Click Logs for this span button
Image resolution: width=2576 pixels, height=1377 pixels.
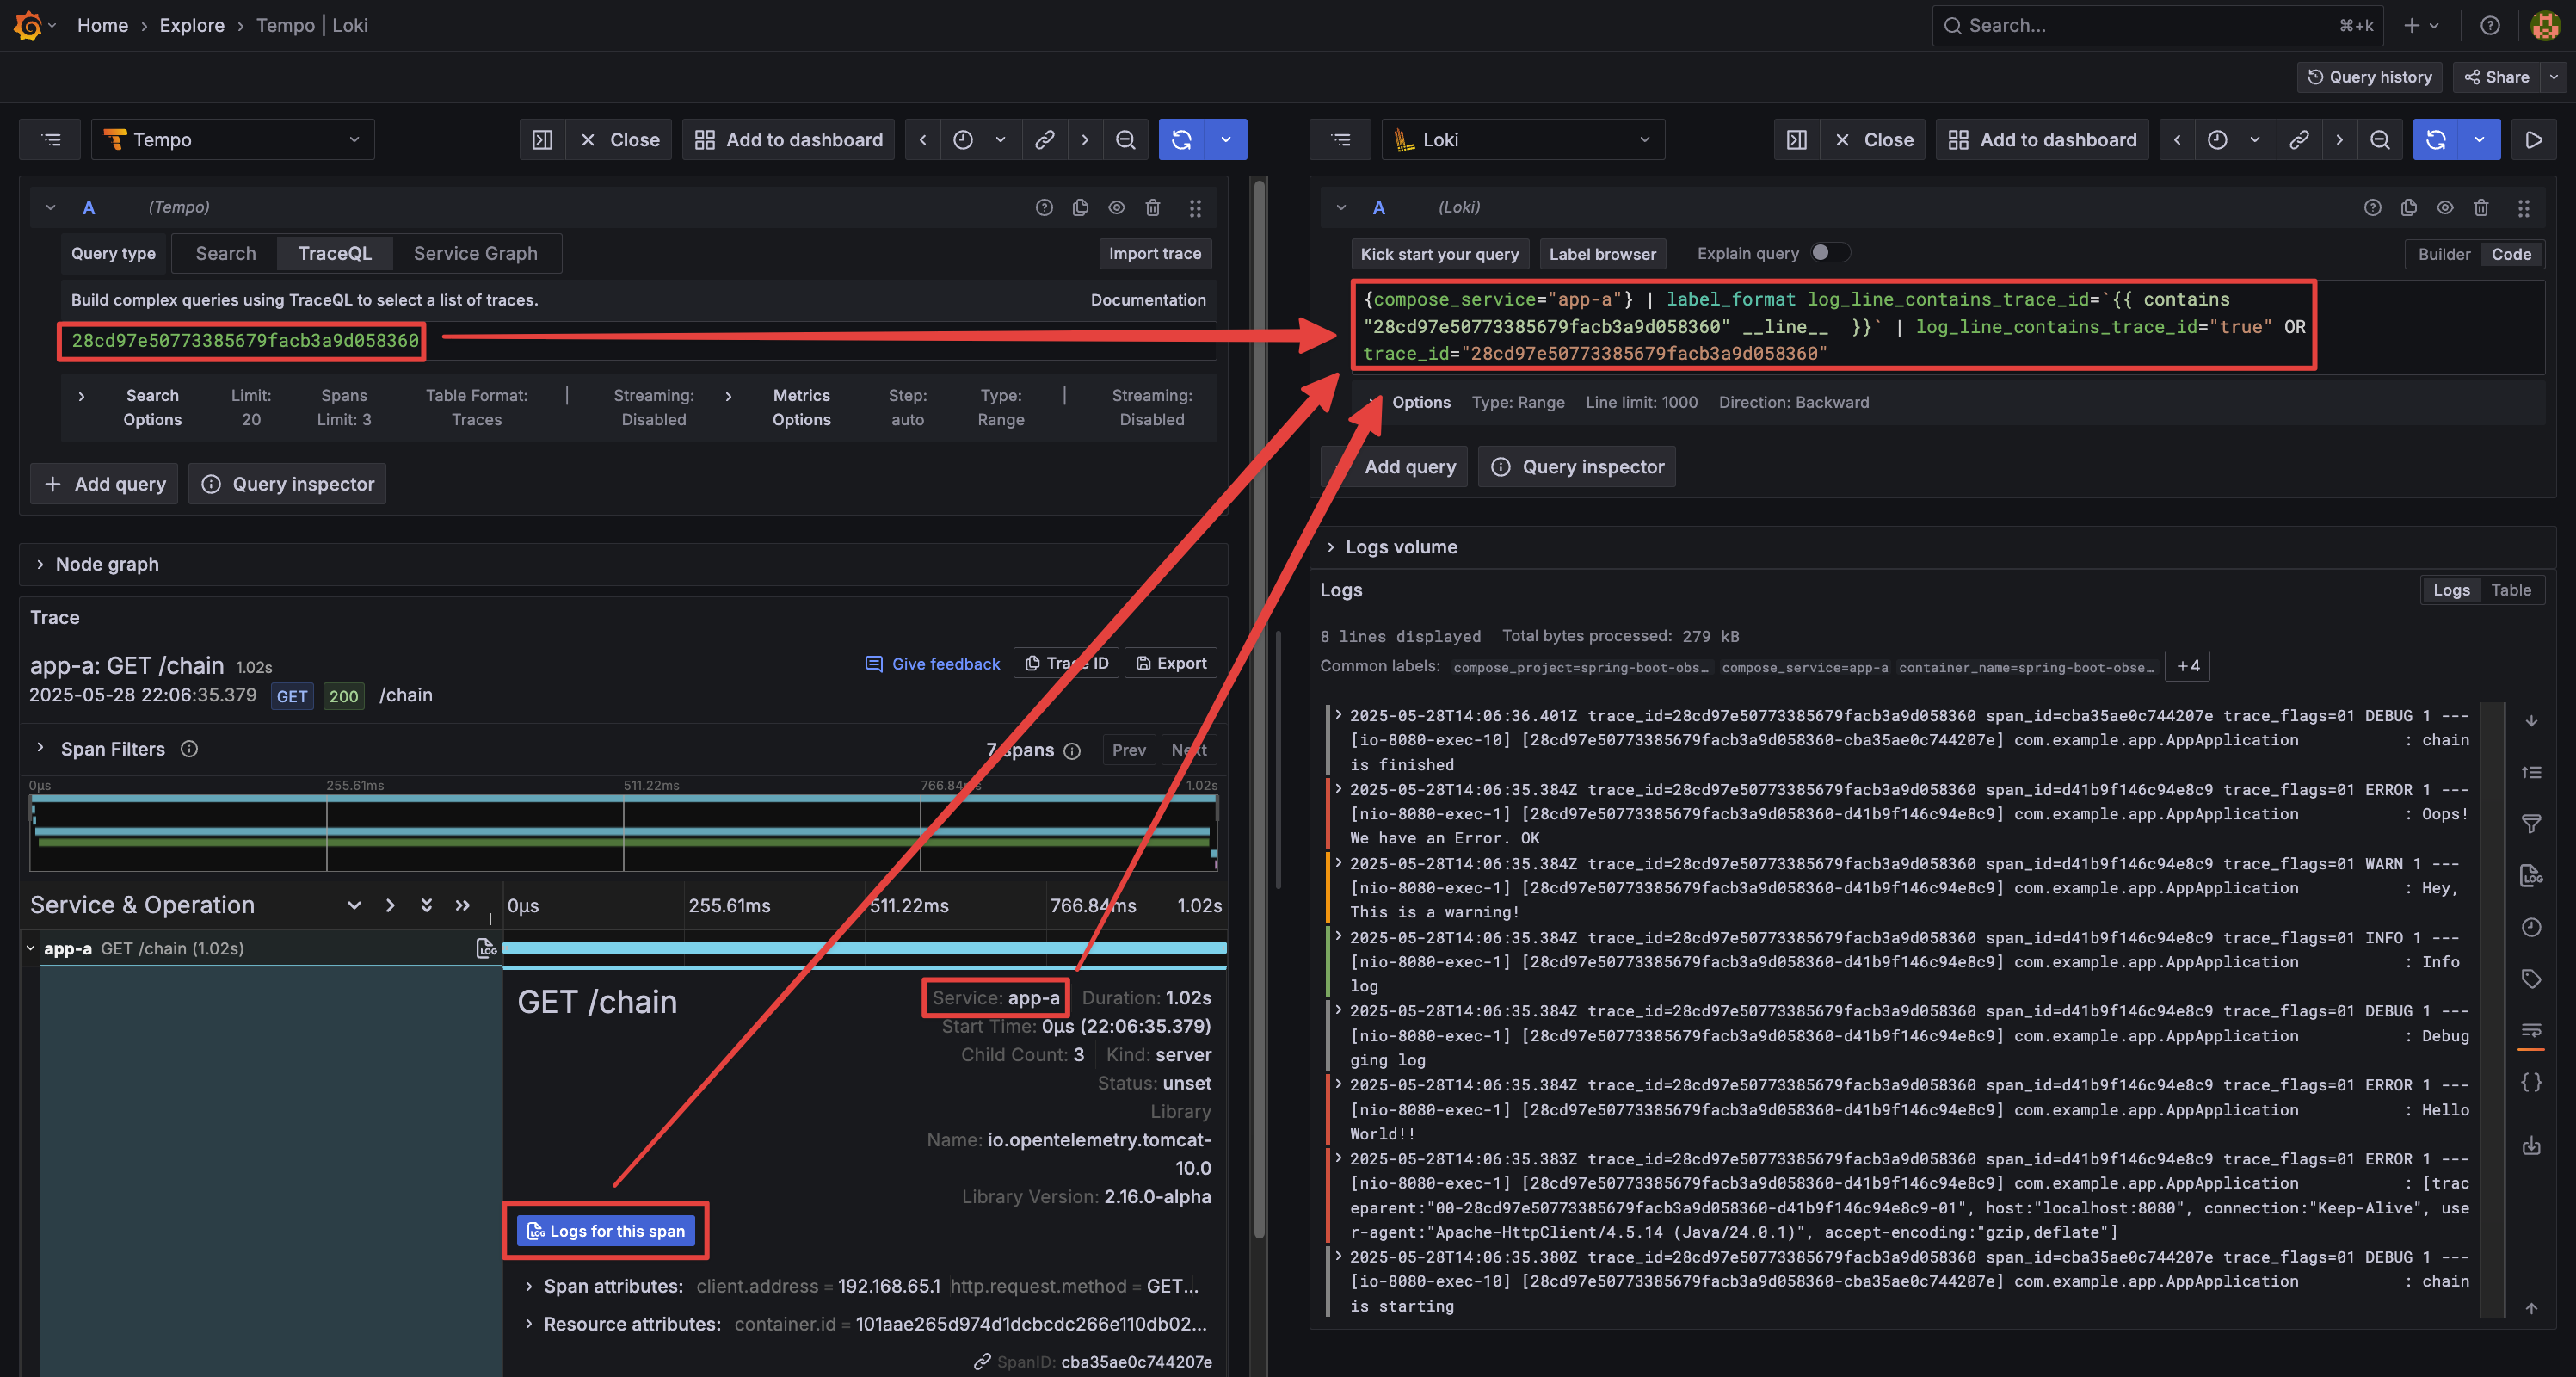(606, 1231)
